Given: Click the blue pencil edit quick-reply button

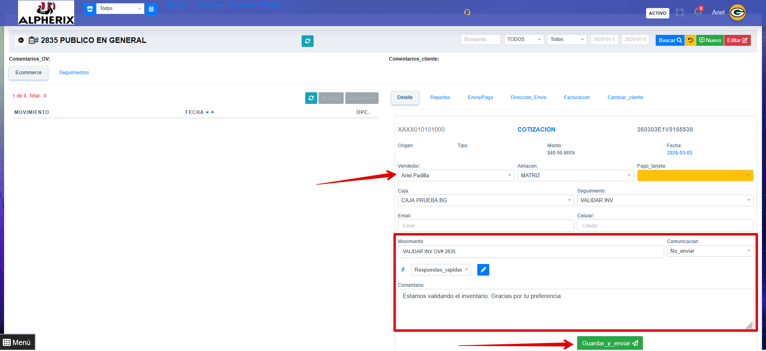Looking at the screenshot, I should (x=483, y=270).
